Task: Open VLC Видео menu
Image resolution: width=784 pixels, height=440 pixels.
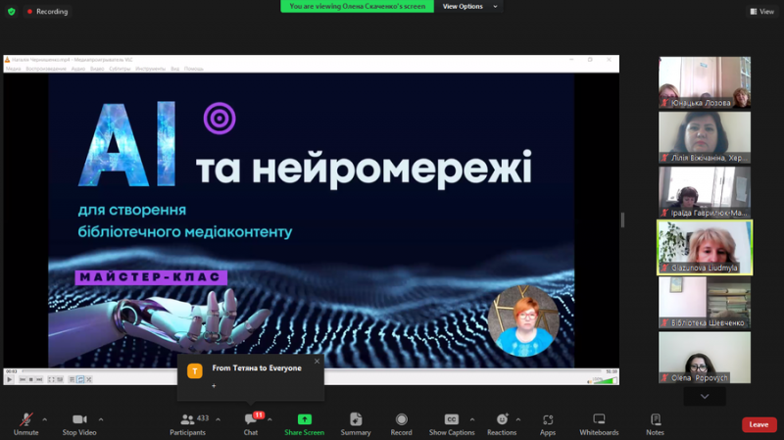Action: [97, 69]
